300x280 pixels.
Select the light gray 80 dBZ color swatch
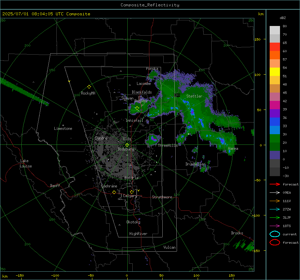point(275,30)
